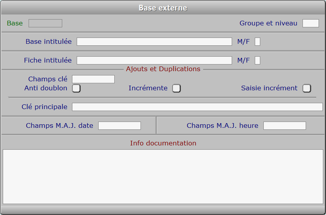
Task: Click the Base intitulée label
Action: [49, 41]
